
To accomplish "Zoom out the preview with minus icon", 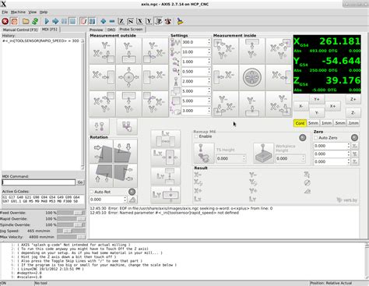I will (112, 21).
